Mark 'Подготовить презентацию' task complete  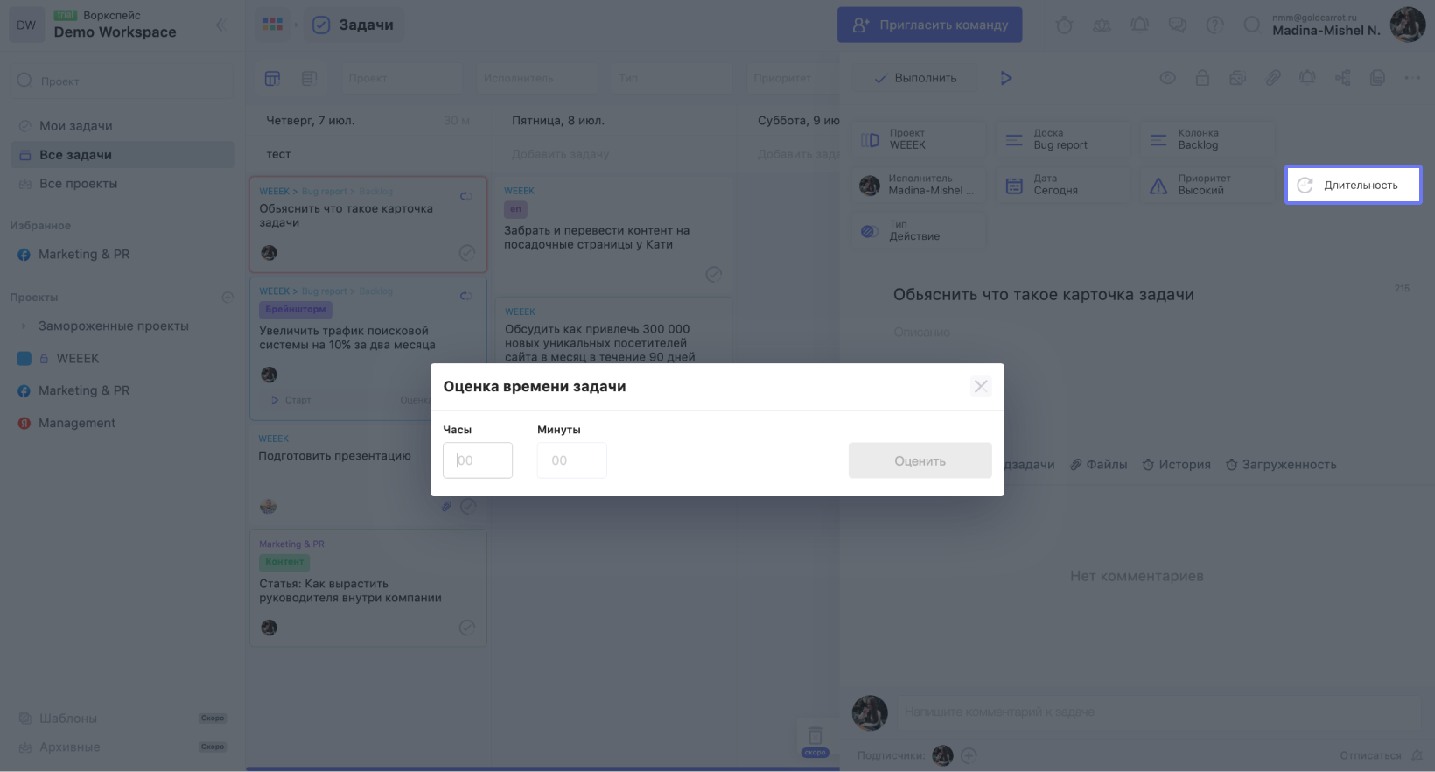pos(468,506)
